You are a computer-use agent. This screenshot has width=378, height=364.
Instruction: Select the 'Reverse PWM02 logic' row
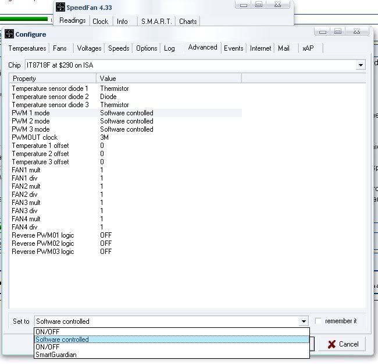(x=126, y=243)
